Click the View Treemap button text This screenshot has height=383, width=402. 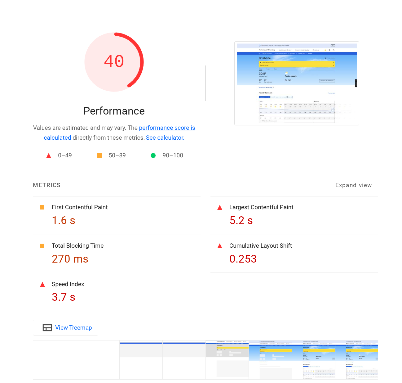coord(73,328)
